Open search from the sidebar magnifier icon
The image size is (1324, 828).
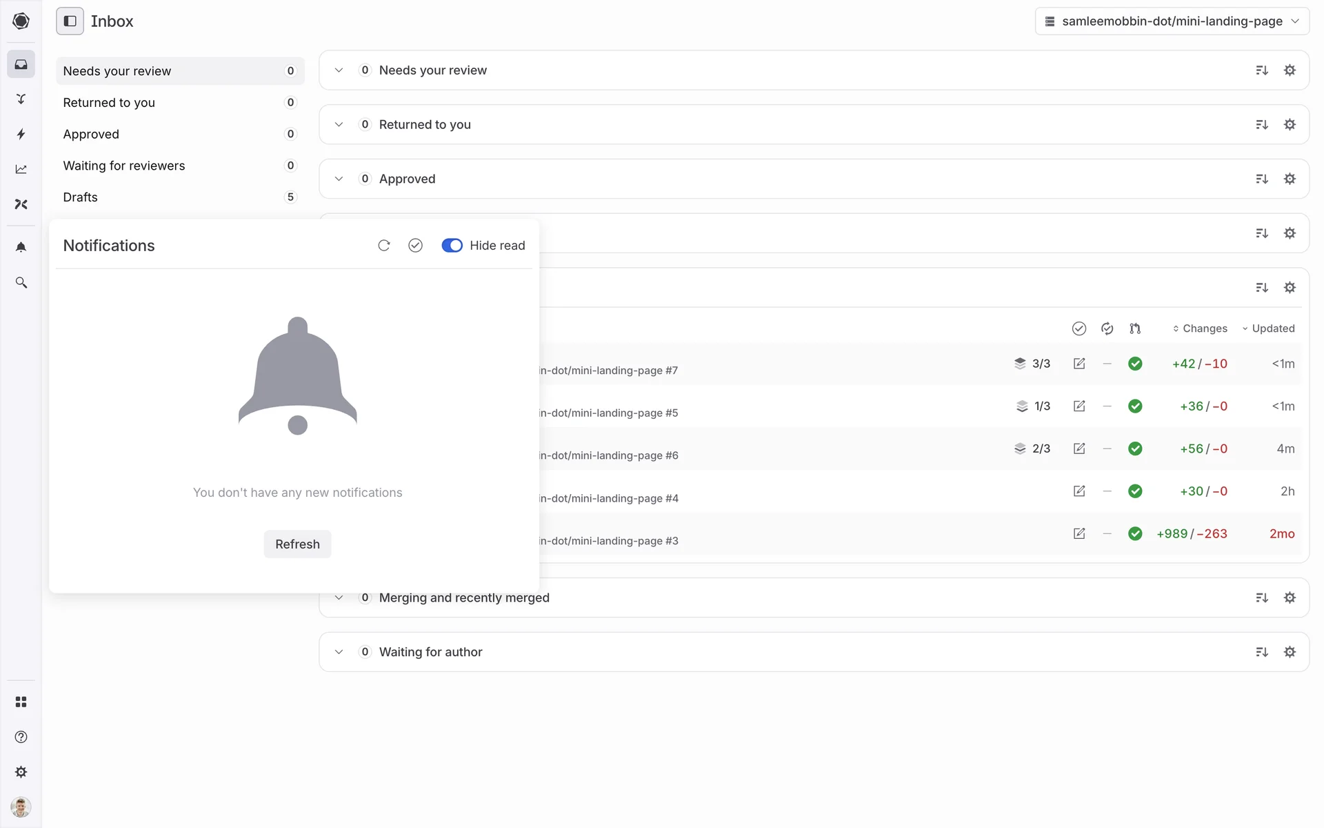(x=21, y=283)
